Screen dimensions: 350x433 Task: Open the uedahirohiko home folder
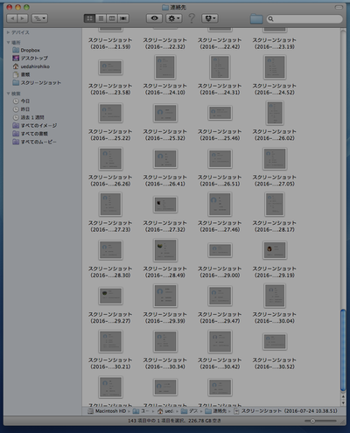tap(31, 66)
